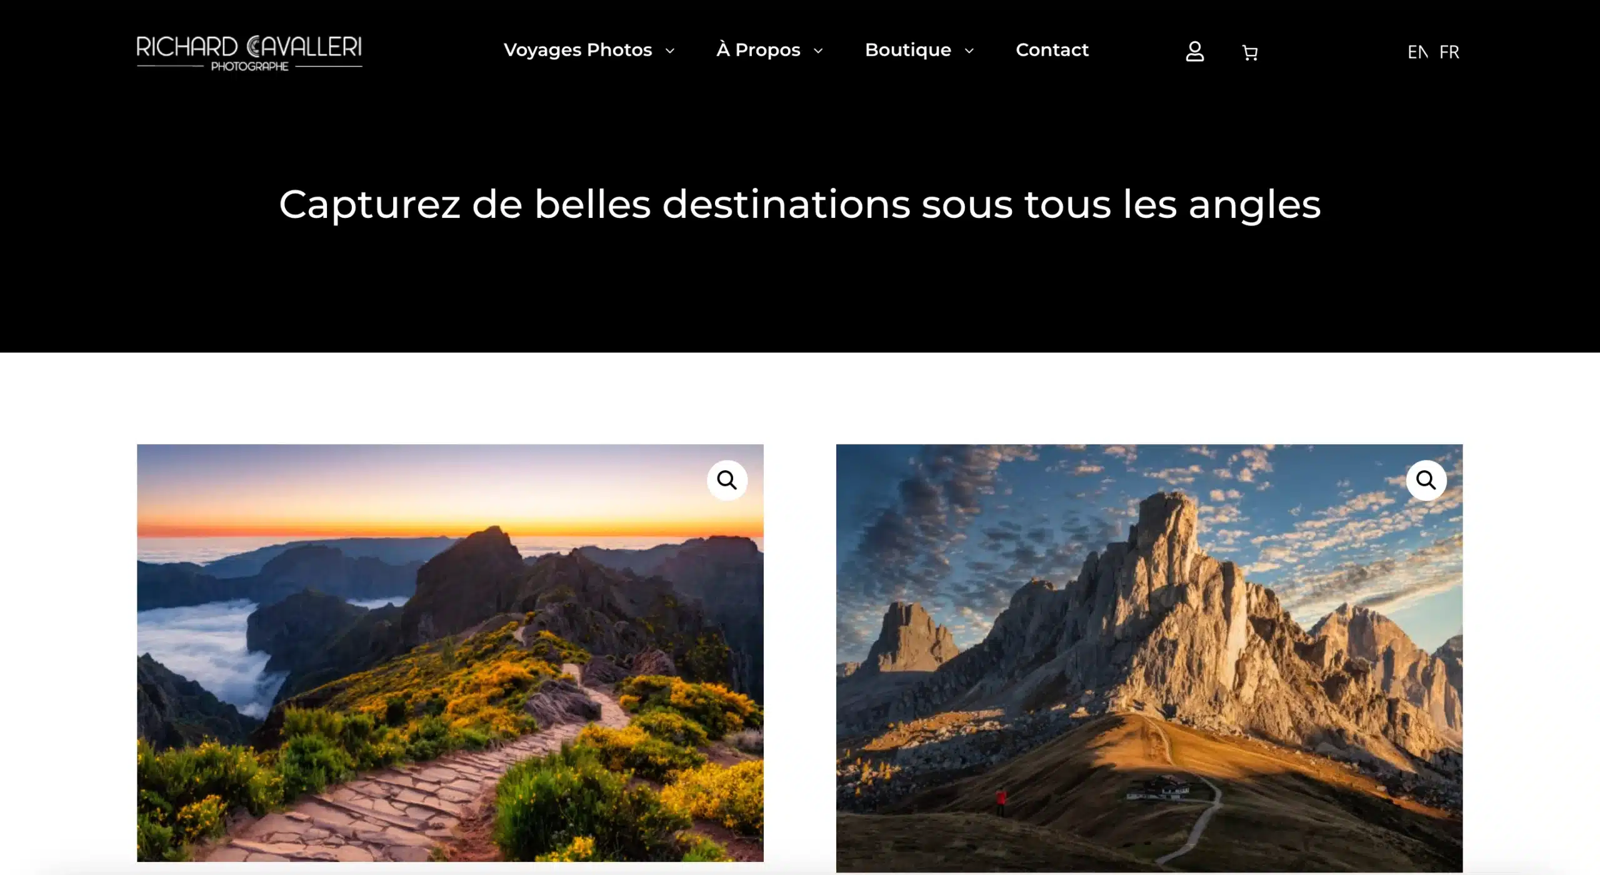
Task: Open the Voyages Photos menu item
Action: pyautogui.click(x=577, y=50)
